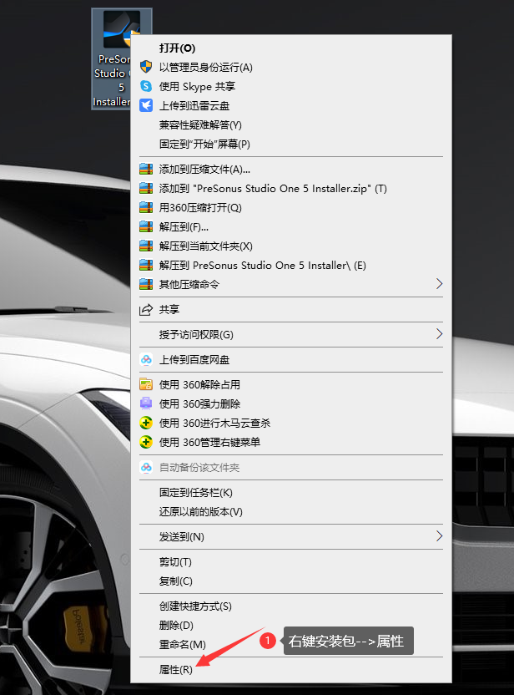514x695 pixels.
Task: Expand the 授予访问权限(G) submenu arrow
Action: coord(439,334)
